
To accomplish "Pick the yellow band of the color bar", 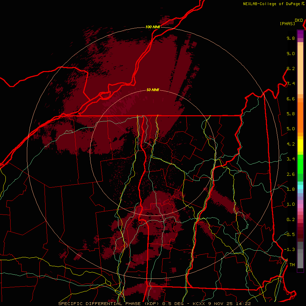I will pos(300,146).
